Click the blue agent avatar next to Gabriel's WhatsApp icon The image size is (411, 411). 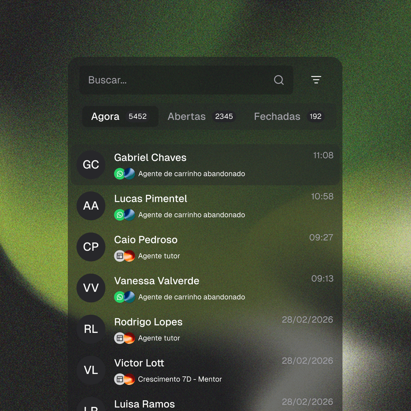click(129, 174)
